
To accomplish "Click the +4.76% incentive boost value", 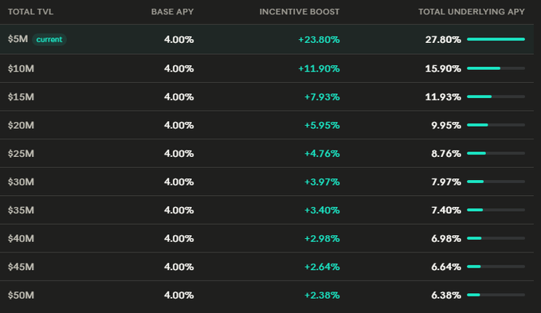I will tap(322, 154).
